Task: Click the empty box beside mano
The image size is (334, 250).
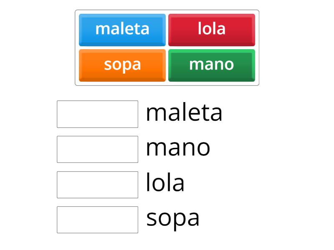Action: tap(97, 149)
